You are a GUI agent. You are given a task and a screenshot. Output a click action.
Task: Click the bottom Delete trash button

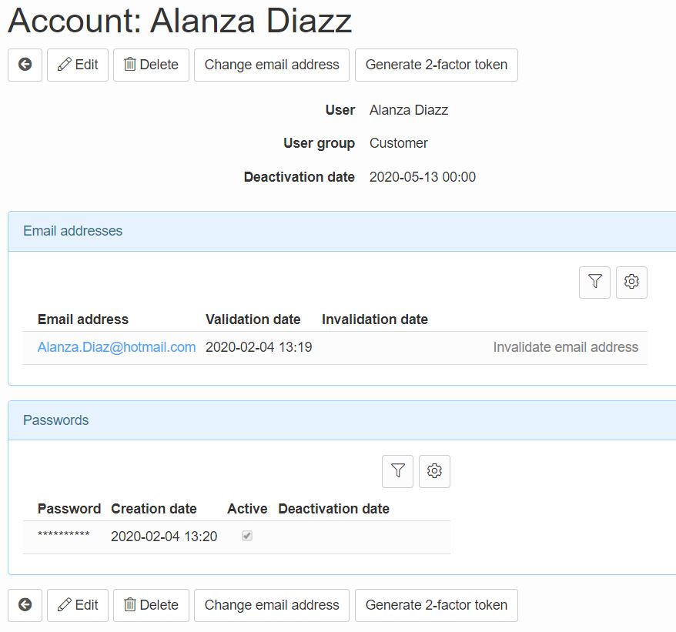[152, 605]
